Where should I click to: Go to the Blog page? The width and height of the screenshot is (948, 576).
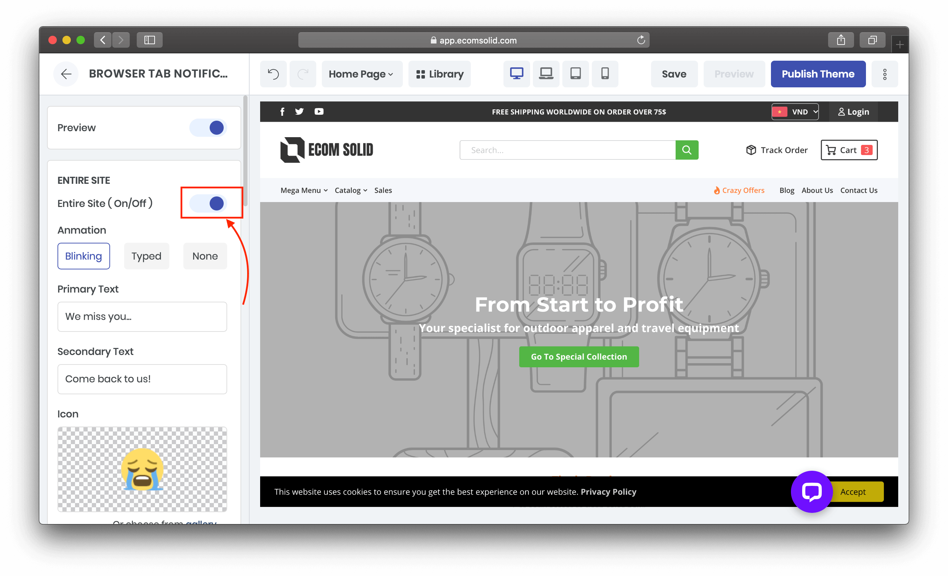787,190
